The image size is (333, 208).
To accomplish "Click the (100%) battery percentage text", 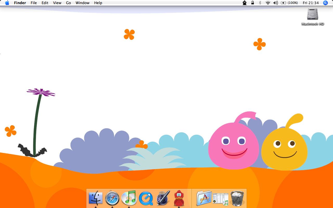I will (293, 3).
